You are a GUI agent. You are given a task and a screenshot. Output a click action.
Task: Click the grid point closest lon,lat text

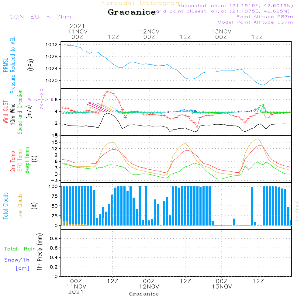223,11
